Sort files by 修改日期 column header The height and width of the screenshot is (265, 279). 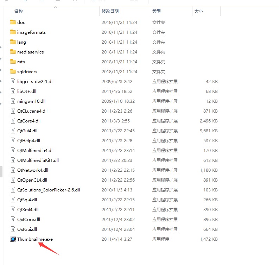110,11
